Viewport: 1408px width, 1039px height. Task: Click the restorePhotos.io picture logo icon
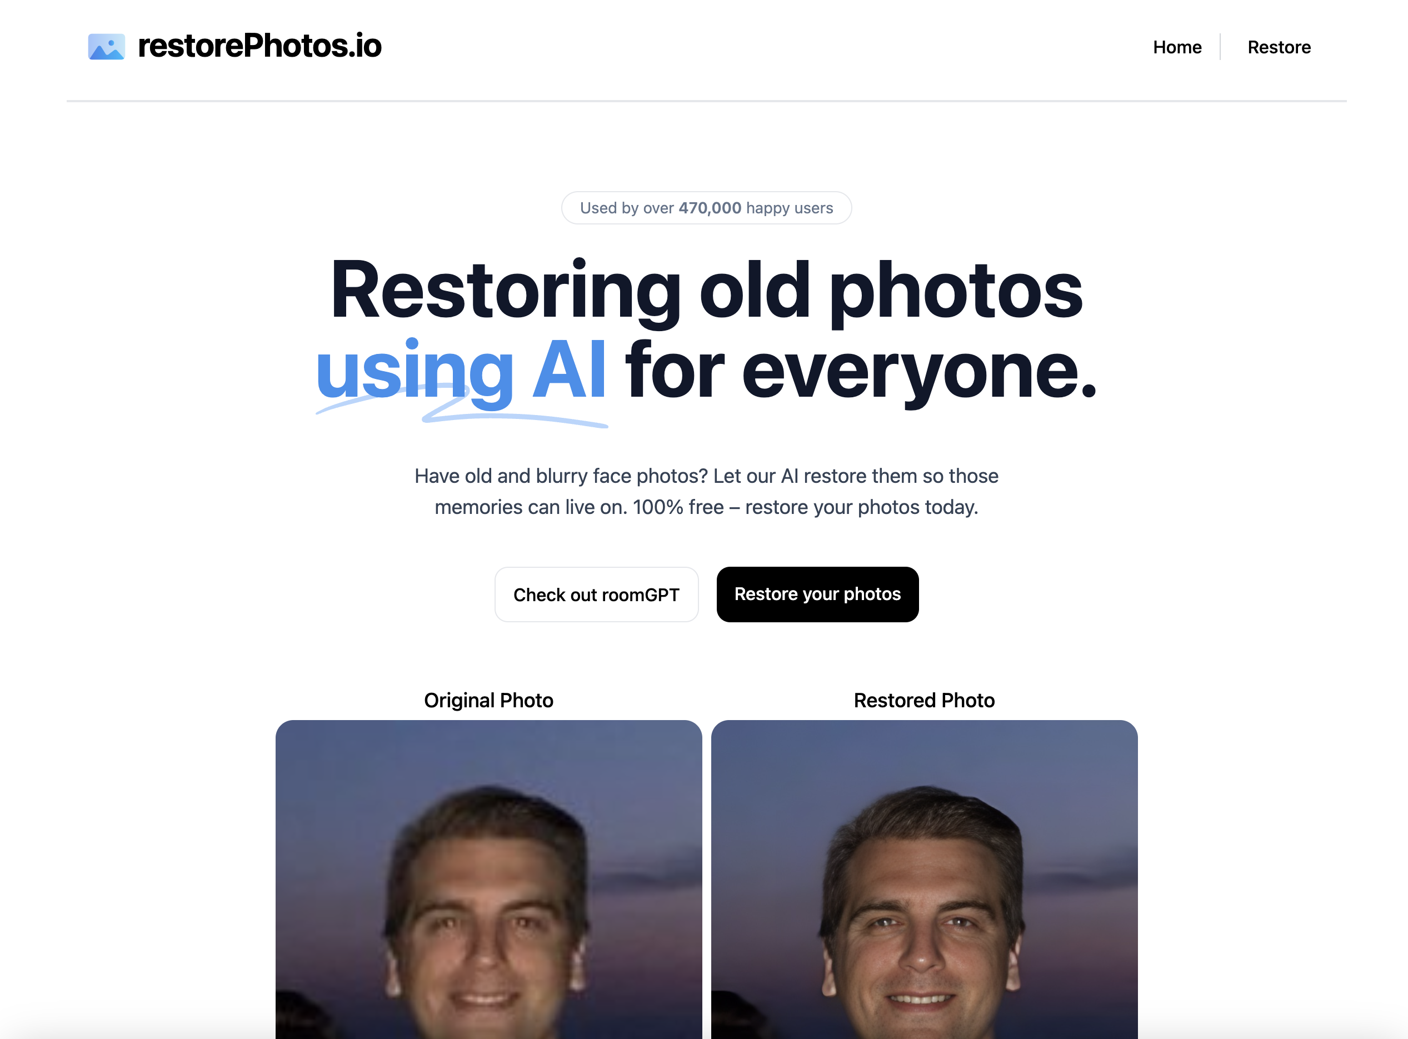point(106,47)
